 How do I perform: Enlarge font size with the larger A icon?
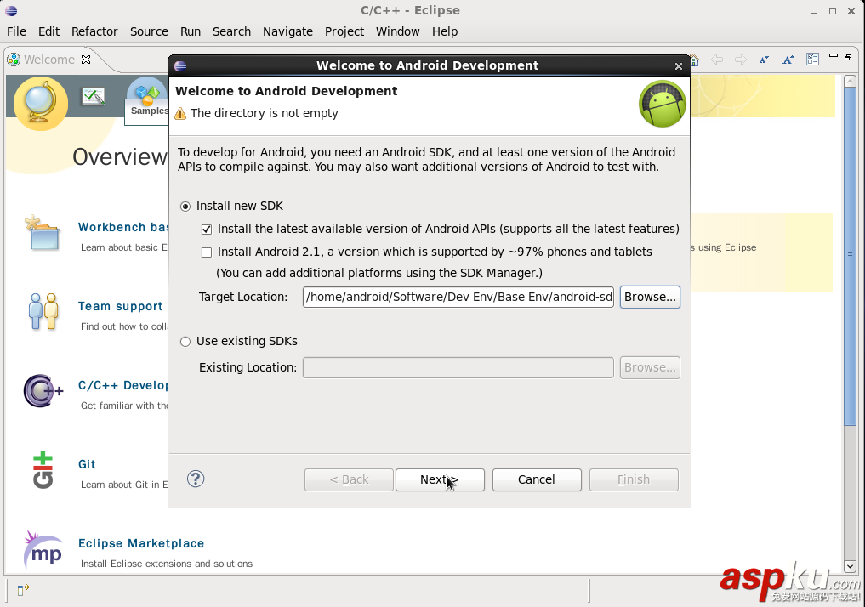click(788, 60)
